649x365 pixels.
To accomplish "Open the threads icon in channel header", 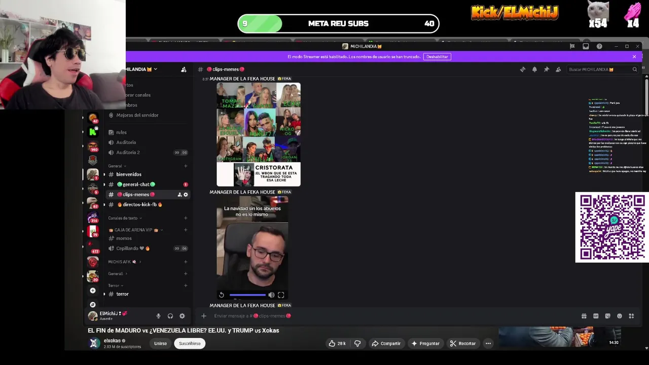I will pos(523,69).
